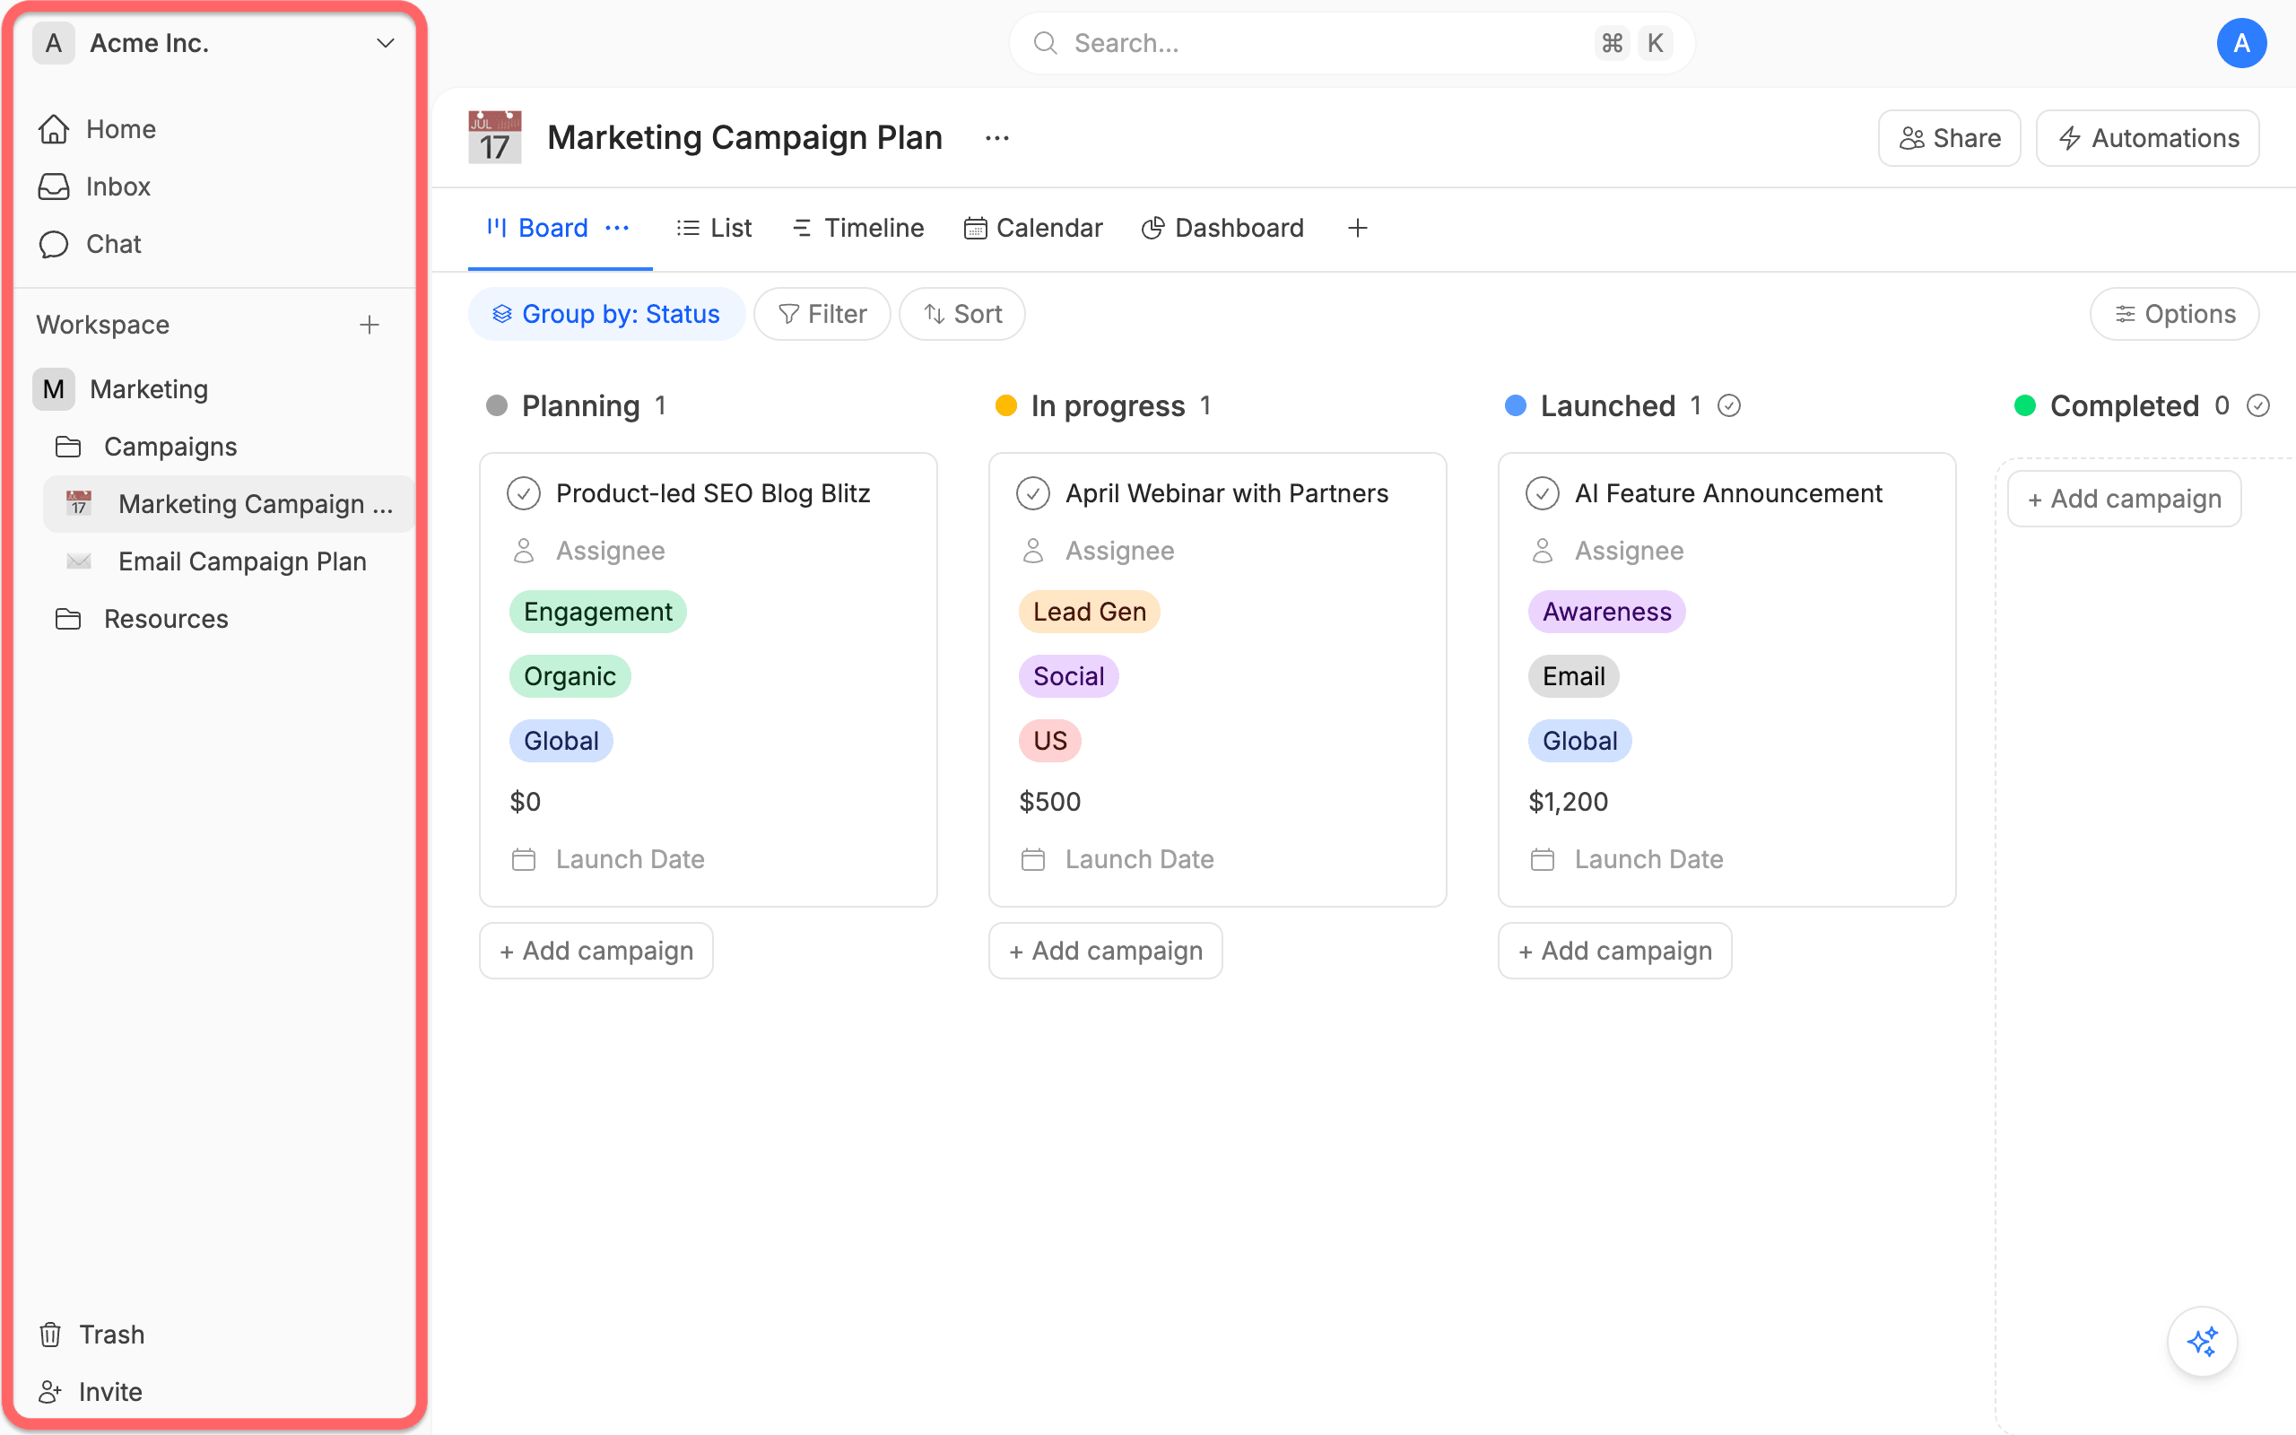The image size is (2296, 1435).
Task: Add campaign in the Launched column
Action: (1614, 950)
